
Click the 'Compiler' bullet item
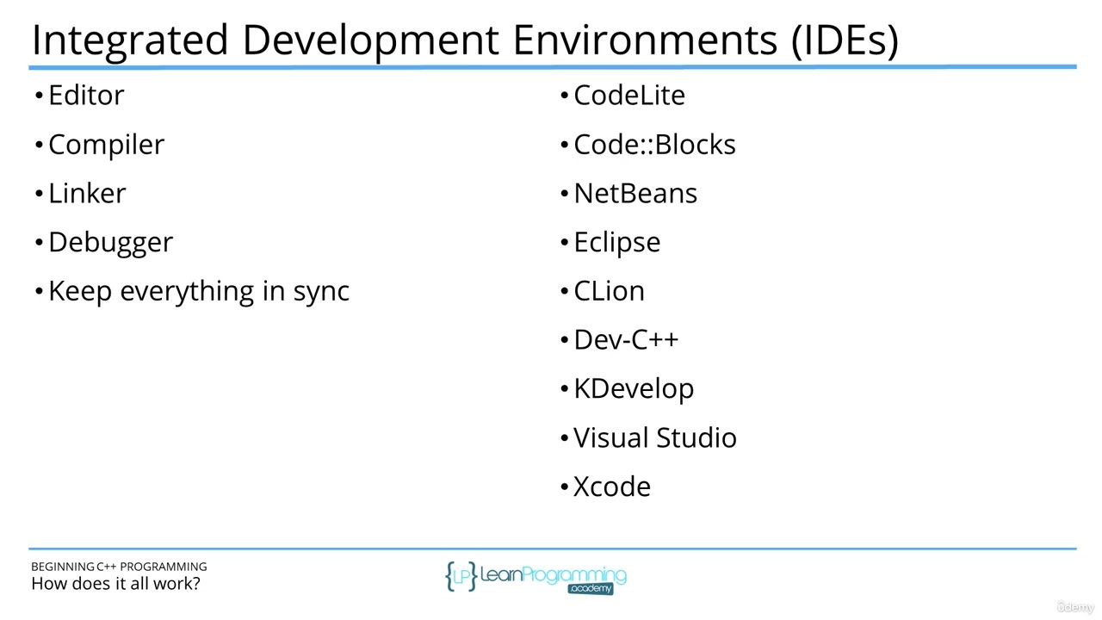(106, 145)
